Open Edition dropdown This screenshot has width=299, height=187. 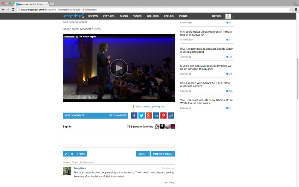217,16
